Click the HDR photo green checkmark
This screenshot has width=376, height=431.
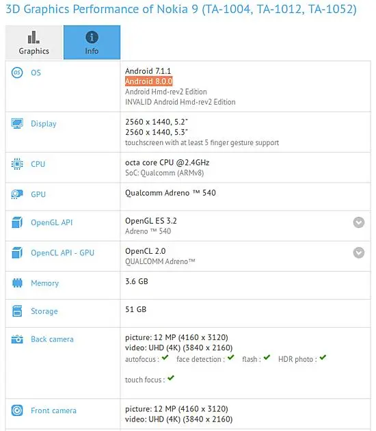323,358
